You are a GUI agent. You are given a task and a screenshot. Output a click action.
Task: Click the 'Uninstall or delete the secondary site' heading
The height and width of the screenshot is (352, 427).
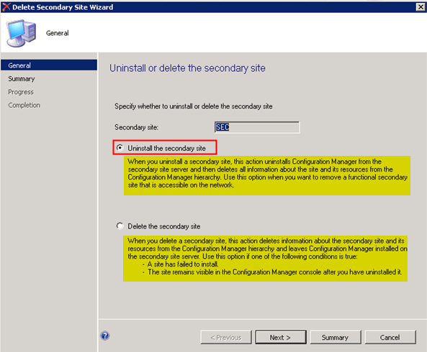point(187,68)
